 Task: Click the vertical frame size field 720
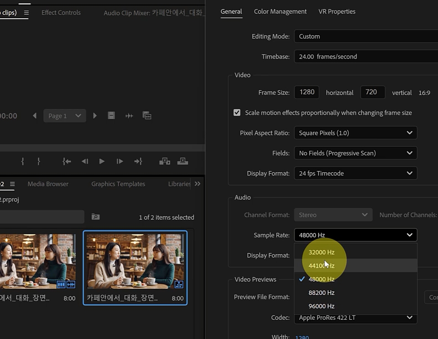point(373,92)
